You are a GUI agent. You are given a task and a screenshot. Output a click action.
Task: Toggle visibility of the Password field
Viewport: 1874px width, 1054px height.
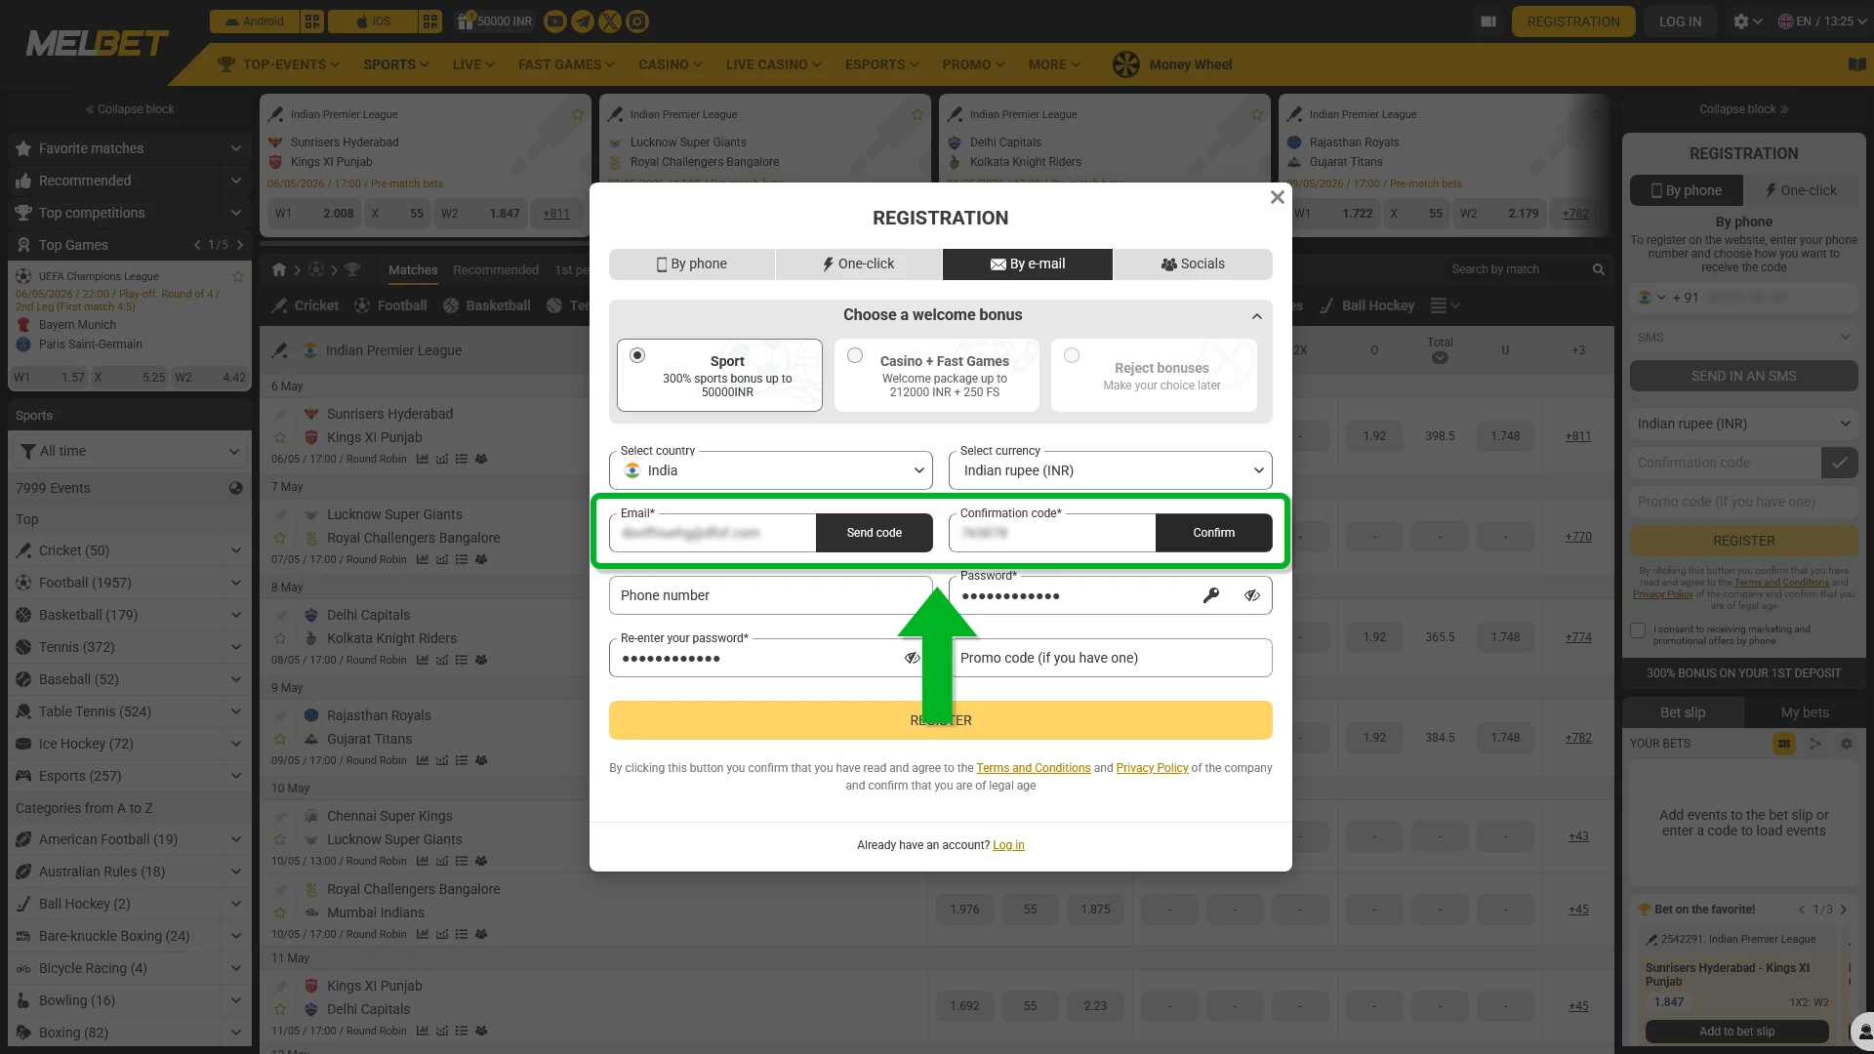(1252, 595)
